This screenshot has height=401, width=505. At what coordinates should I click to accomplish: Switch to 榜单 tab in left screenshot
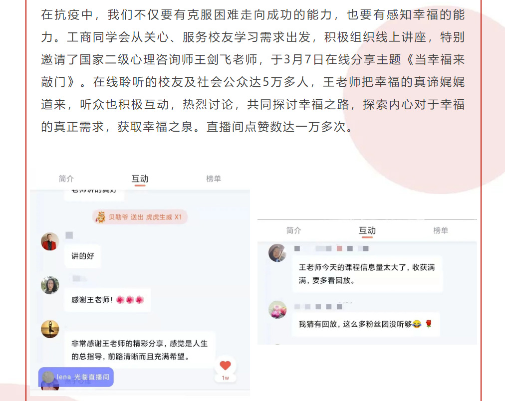[x=214, y=179]
